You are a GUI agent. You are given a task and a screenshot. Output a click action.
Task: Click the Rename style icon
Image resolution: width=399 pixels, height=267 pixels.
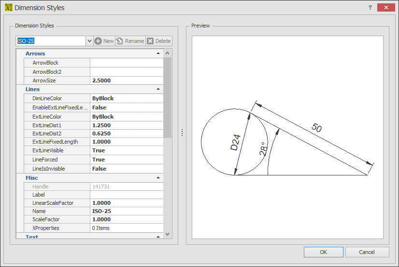point(120,41)
